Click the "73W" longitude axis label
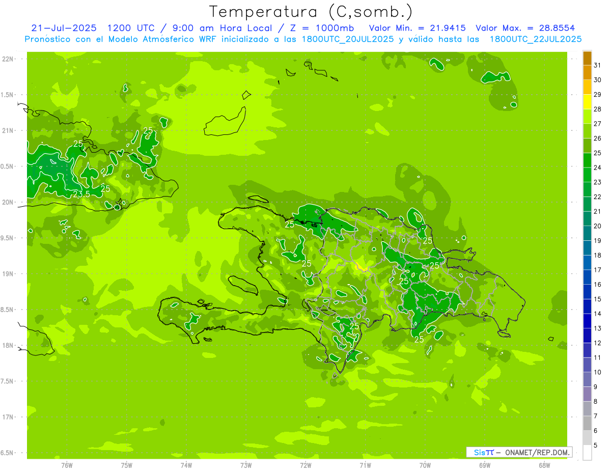 pyautogui.click(x=246, y=465)
